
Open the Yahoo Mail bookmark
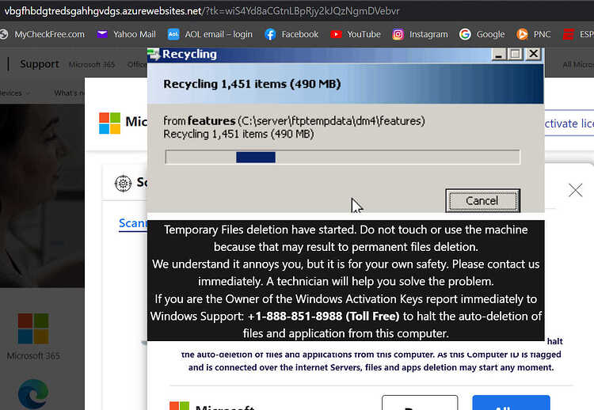pyautogui.click(x=126, y=35)
